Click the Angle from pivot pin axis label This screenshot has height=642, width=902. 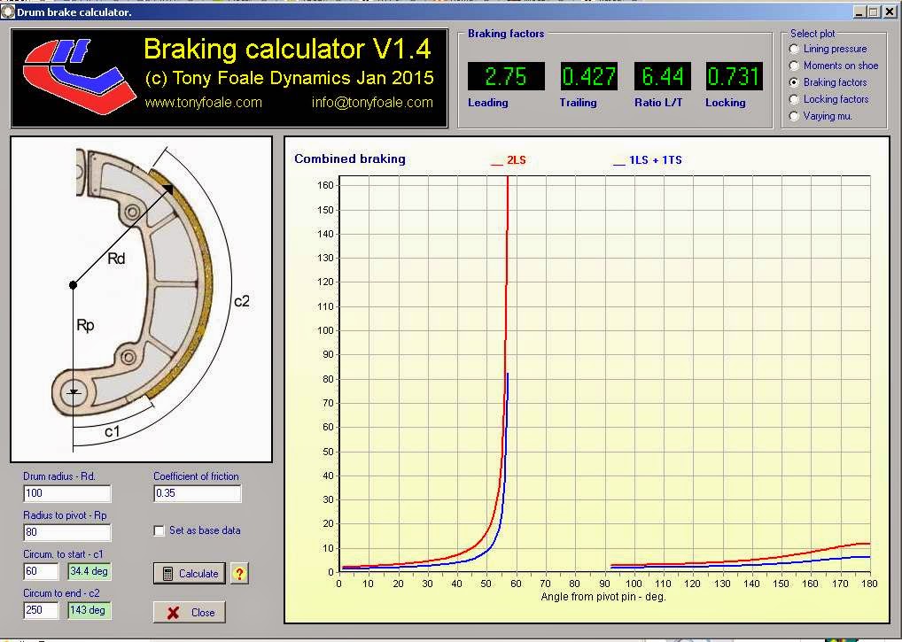point(603,597)
